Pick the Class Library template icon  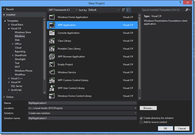pyautogui.click(x=52, y=41)
